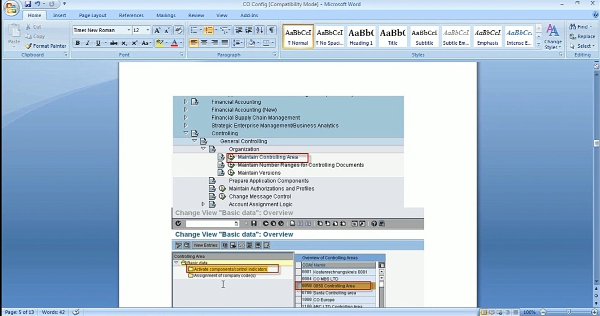
Task: Click the proofing check icon in status bar
Action: pyautogui.click(x=75, y=312)
